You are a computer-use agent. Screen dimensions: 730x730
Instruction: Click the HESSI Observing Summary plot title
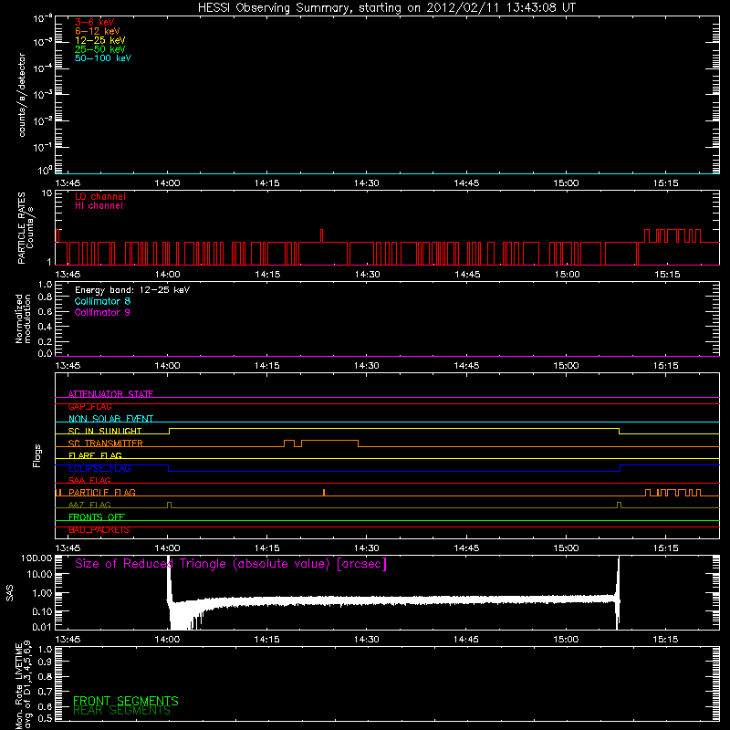387,8
